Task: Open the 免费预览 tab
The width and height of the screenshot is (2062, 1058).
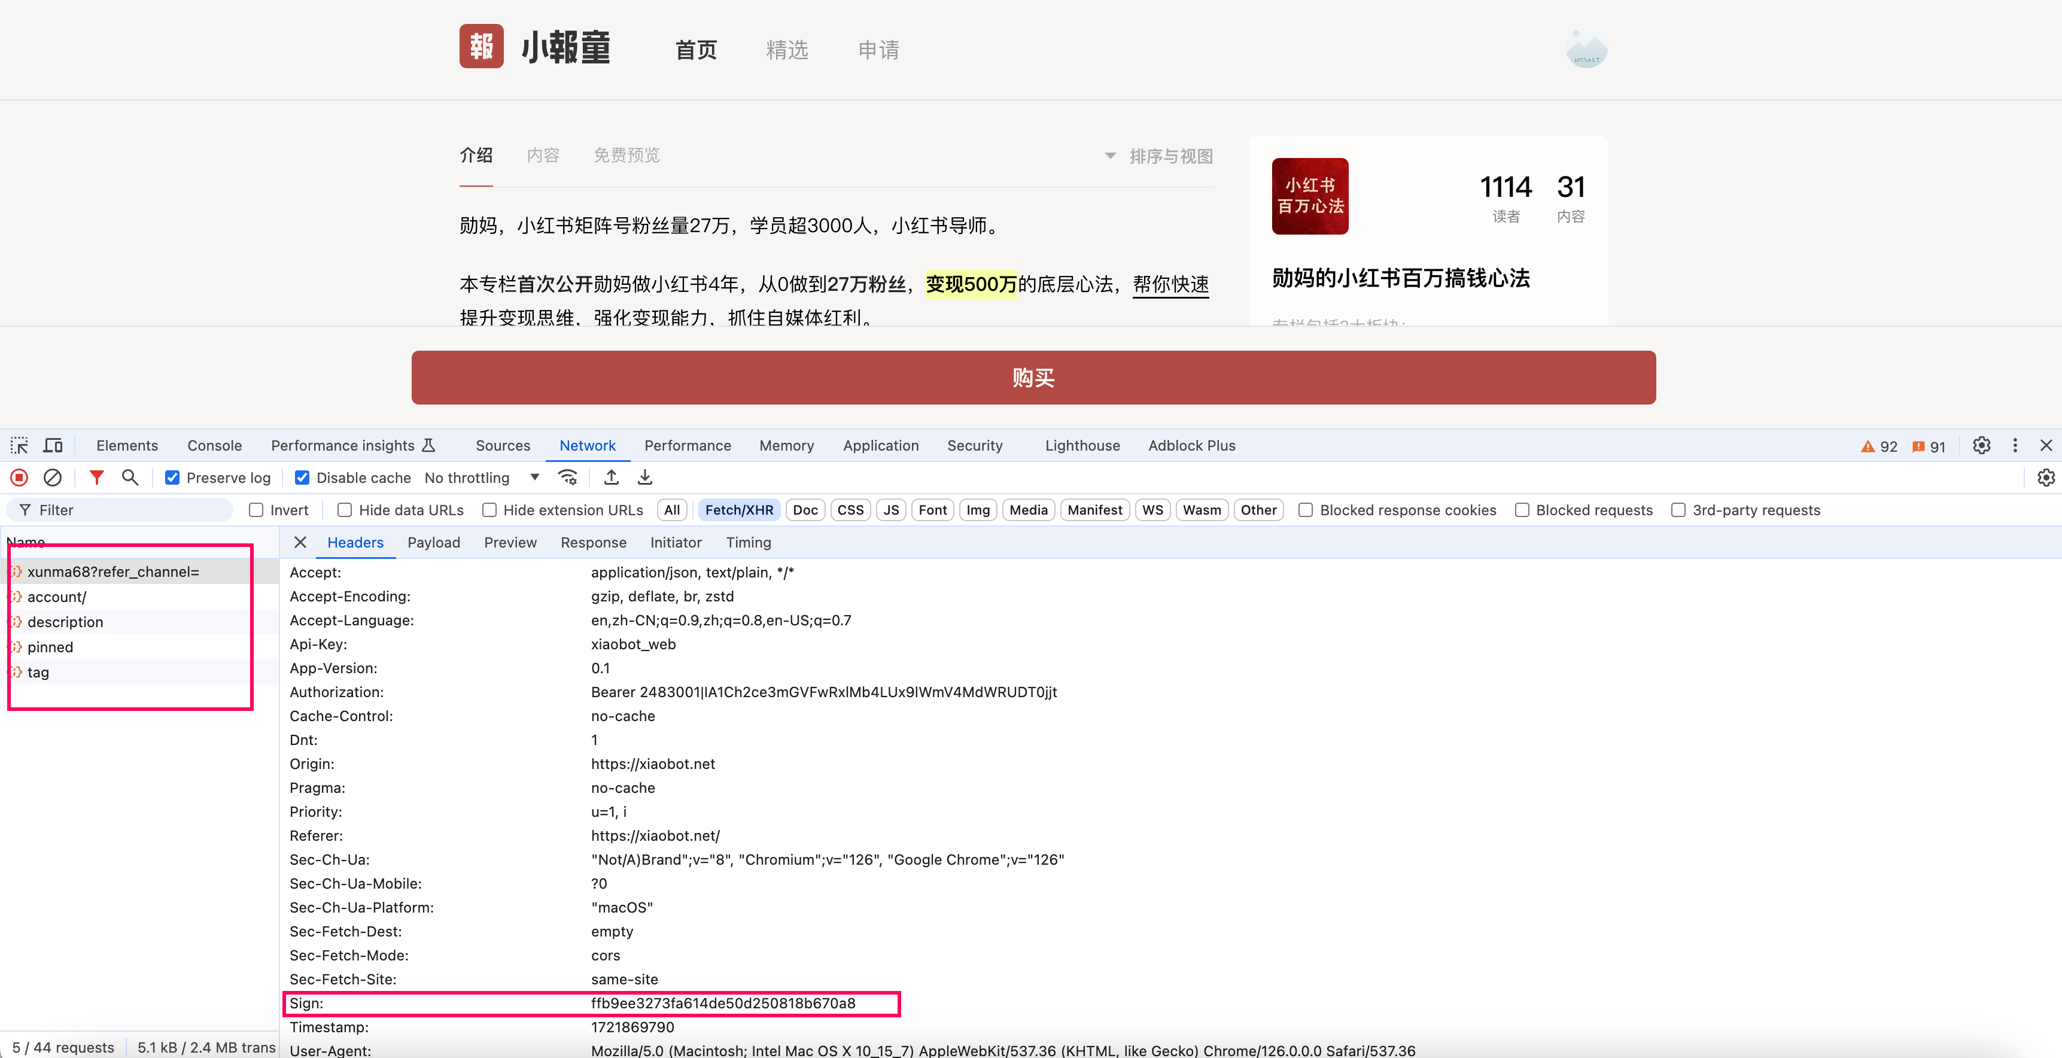Action: [x=626, y=155]
